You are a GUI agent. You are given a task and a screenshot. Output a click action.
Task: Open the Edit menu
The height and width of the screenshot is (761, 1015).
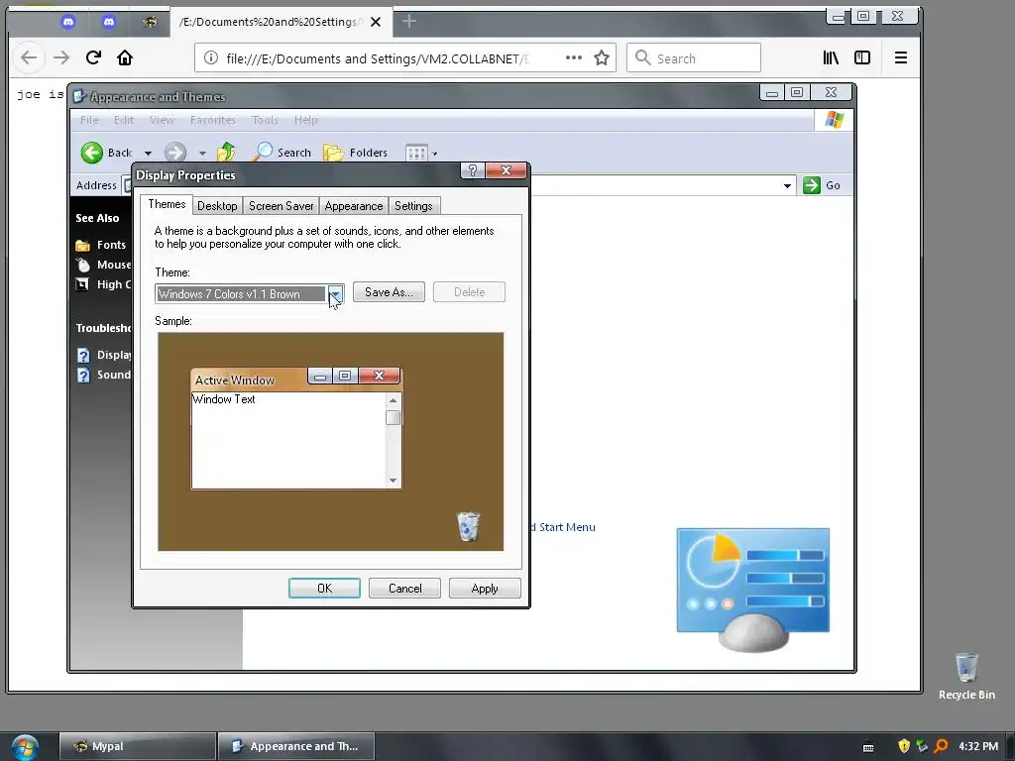click(x=124, y=120)
